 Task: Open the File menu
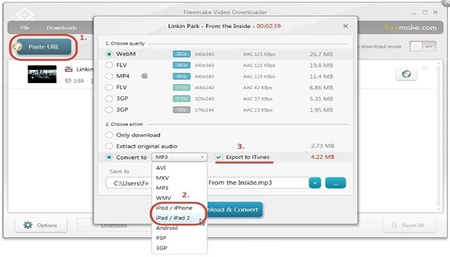click(x=25, y=28)
